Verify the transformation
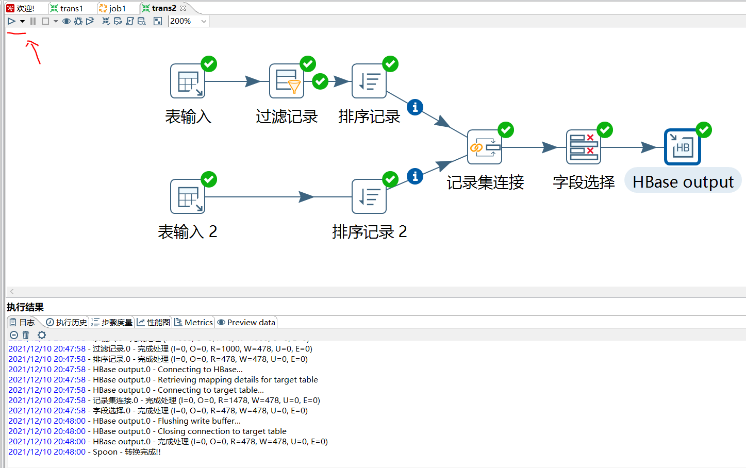746x468 pixels. [106, 21]
